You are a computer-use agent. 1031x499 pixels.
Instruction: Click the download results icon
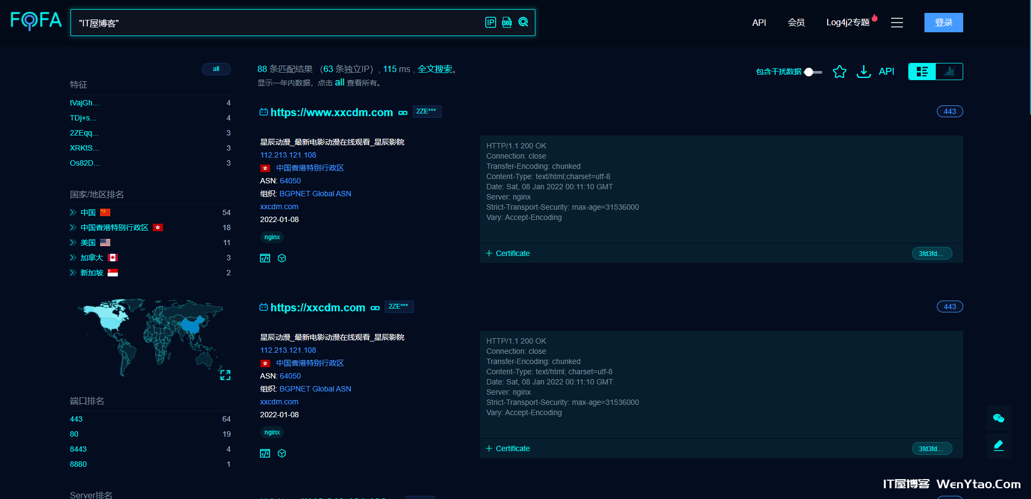coord(864,72)
